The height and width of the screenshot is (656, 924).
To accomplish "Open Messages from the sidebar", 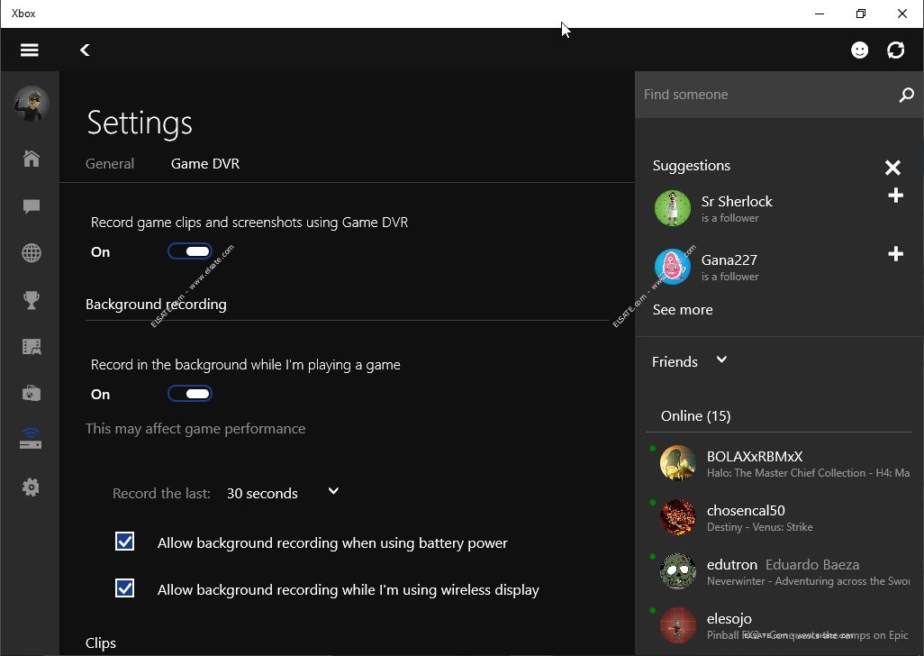I will (x=32, y=205).
